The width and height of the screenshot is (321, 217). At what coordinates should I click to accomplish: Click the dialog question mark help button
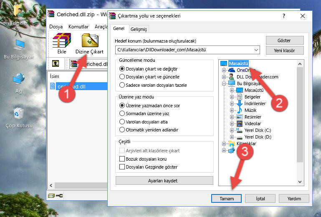(284, 16)
